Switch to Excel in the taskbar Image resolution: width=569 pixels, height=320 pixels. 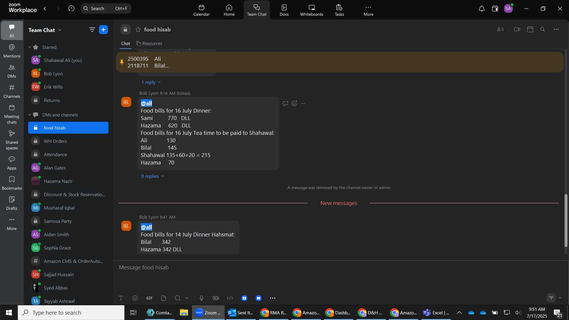click(436, 313)
